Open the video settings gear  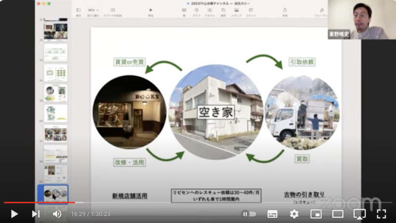pyautogui.click(x=294, y=214)
